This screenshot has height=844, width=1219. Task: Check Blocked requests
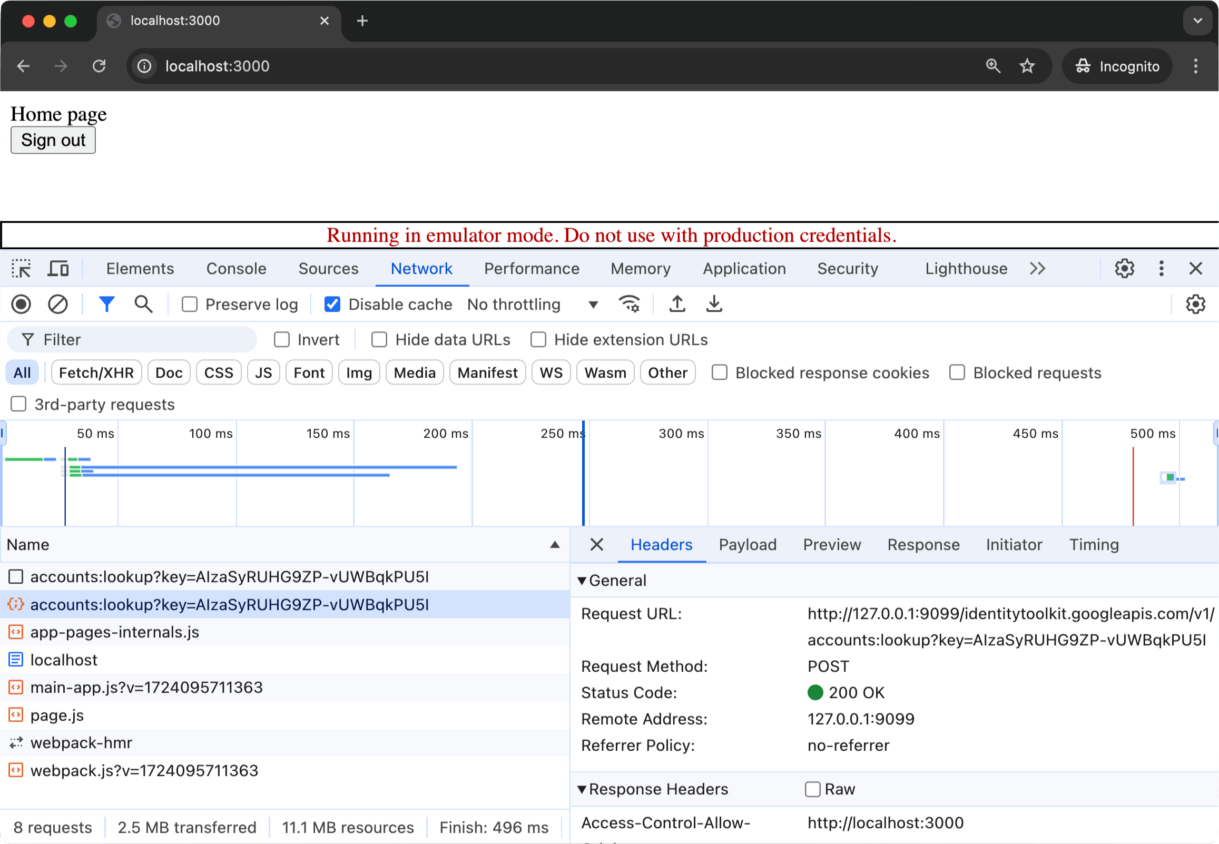tap(957, 373)
